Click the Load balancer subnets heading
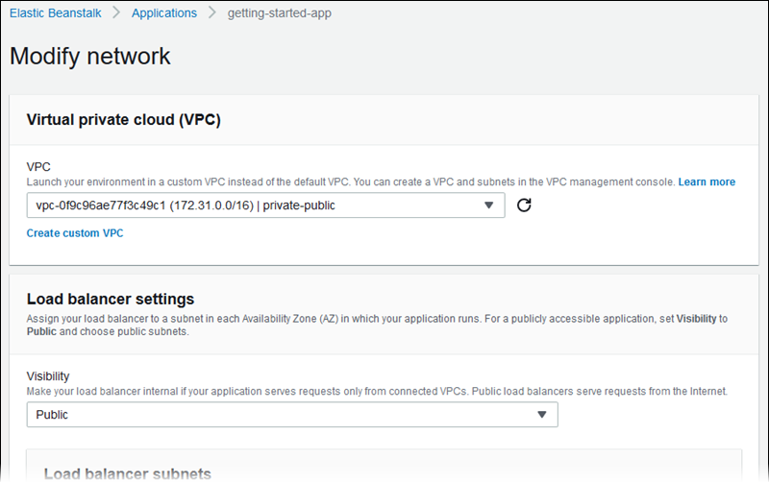The width and height of the screenshot is (769, 483). click(x=127, y=473)
